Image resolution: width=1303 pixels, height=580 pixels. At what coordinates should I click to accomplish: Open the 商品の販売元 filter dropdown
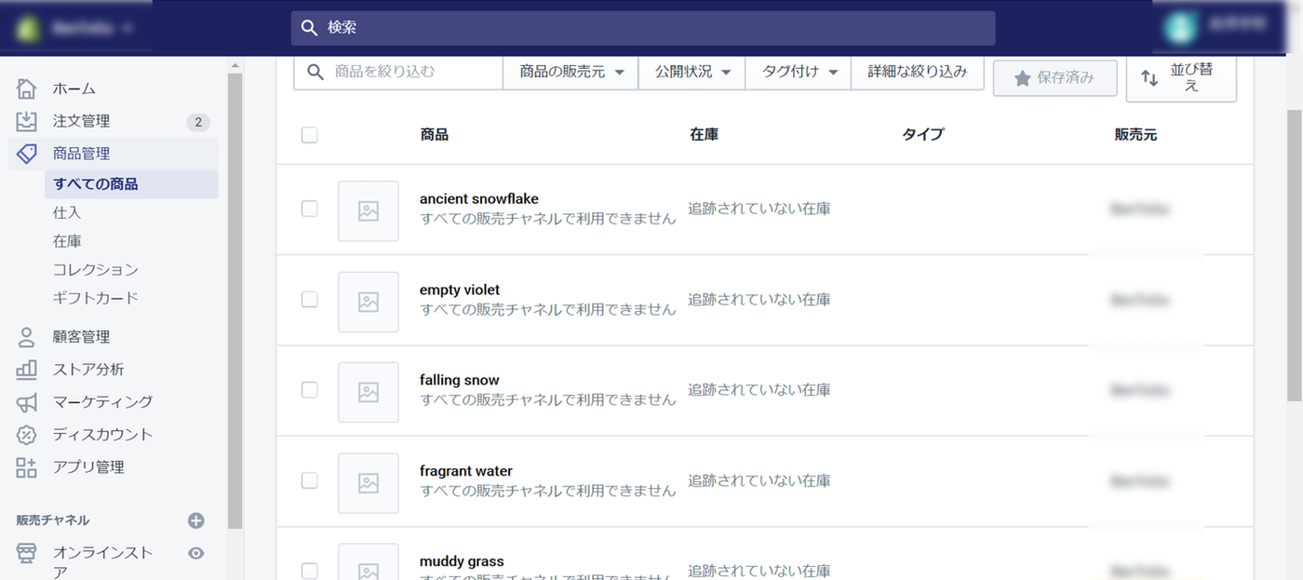(571, 72)
